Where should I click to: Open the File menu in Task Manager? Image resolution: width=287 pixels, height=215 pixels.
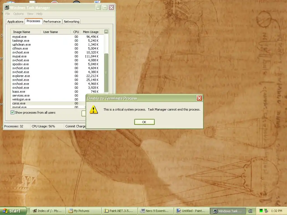[x=8, y=14]
